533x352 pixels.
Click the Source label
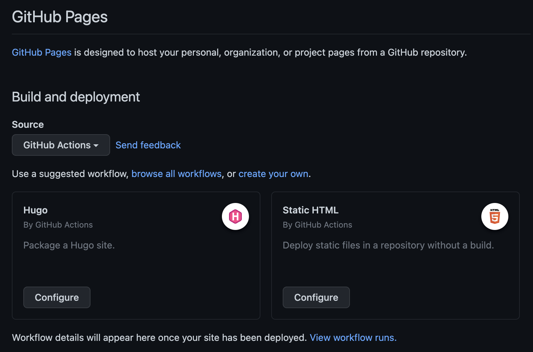(28, 124)
